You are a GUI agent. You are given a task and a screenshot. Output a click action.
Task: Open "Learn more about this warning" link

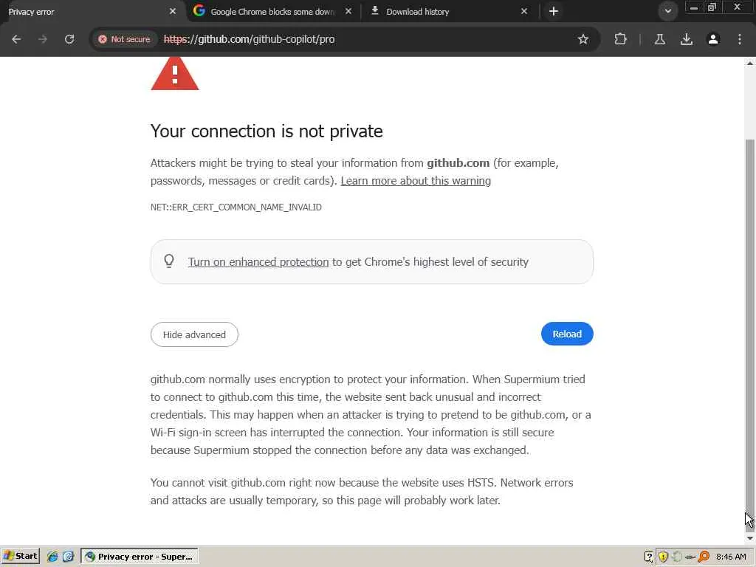pyautogui.click(x=416, y=181)
